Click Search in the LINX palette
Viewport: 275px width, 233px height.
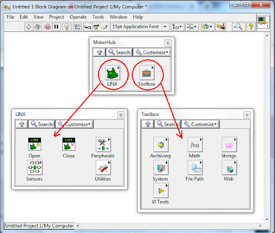point(42,124)
